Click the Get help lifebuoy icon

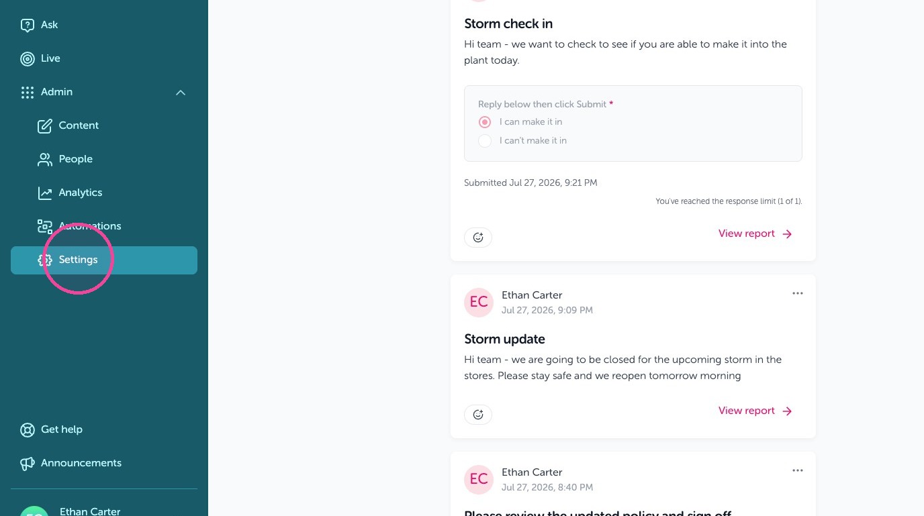coord(28,429)
